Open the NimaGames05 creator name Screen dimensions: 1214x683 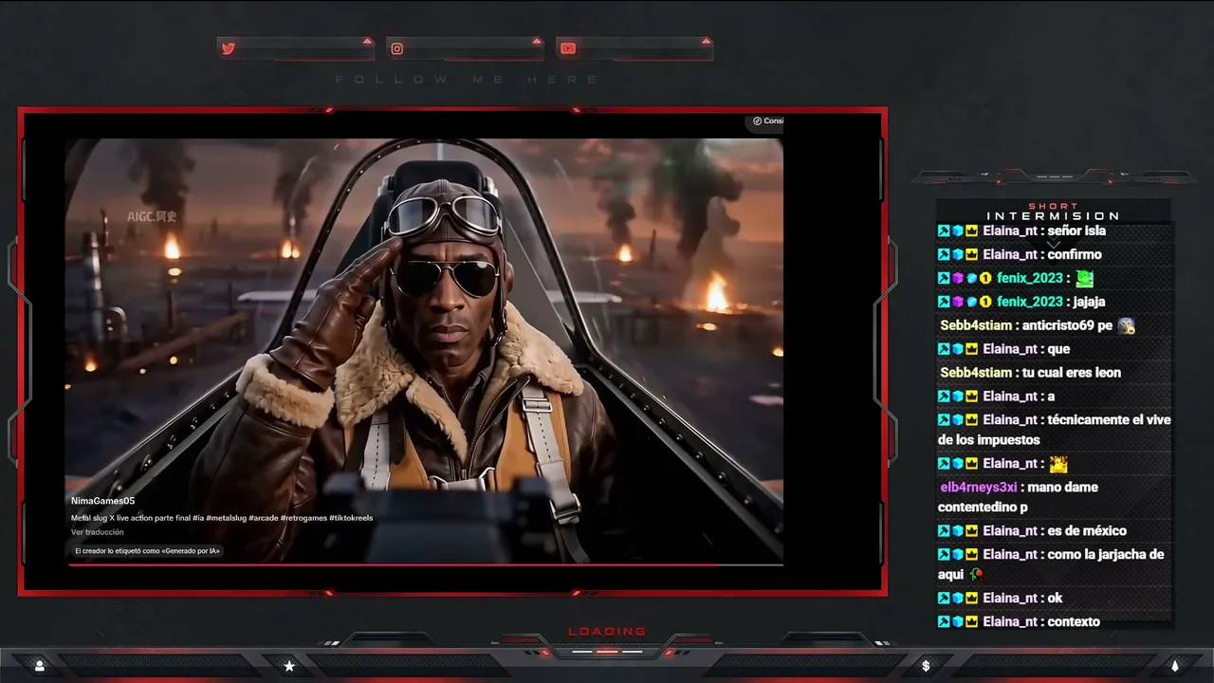(x=103, y=501)
